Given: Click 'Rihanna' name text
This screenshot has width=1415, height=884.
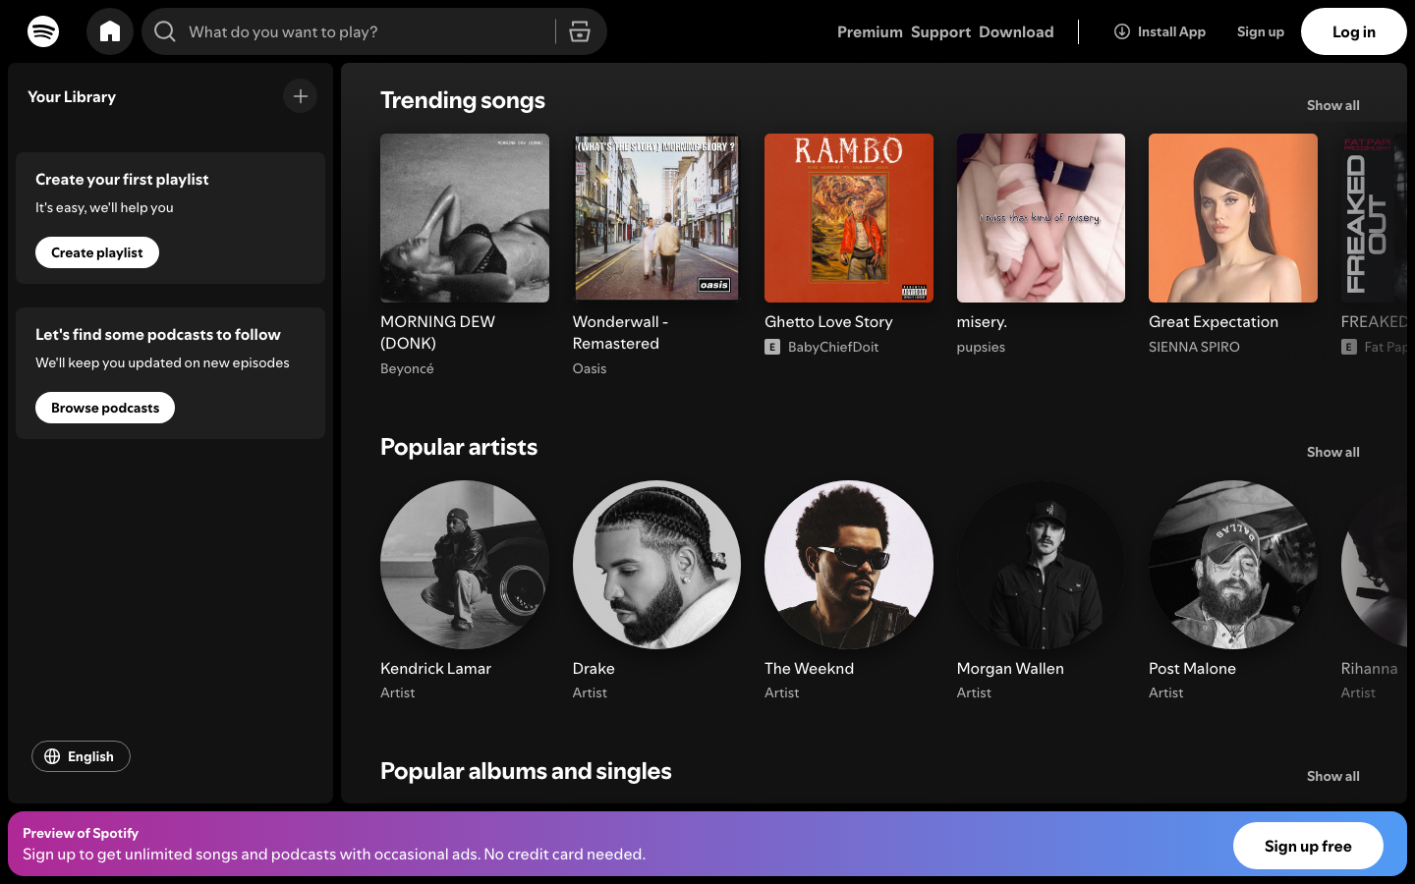Looking at the screenshot, I should [1369, 669].
